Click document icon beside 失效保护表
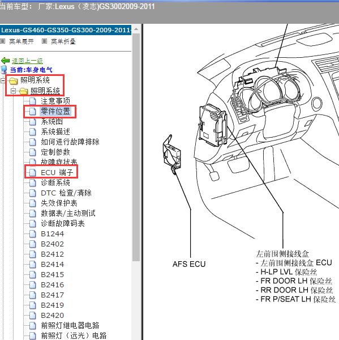The image size is (339, 340). (x=32, y=203)
